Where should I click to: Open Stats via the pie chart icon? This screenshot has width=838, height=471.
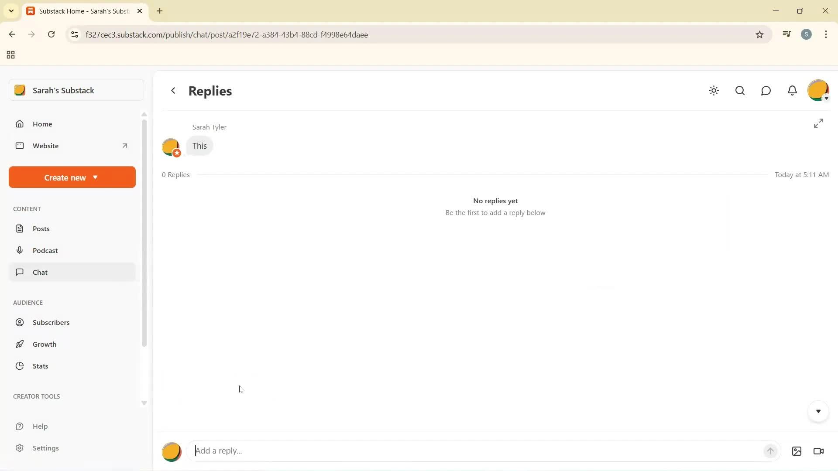[40, 366]
